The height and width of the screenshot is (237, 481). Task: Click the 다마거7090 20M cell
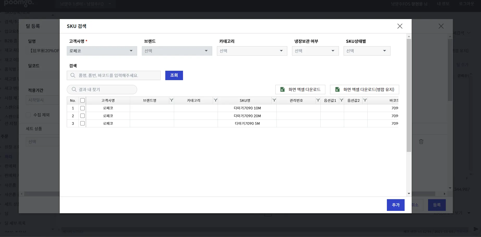tap(247, 116)
